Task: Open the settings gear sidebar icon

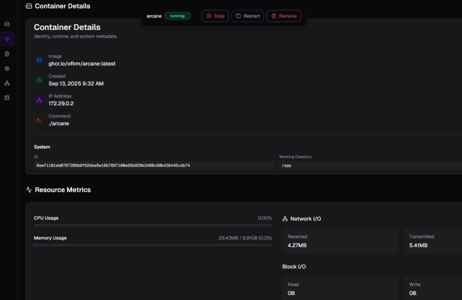Action: pyautogui.click(x=7, y=68)
